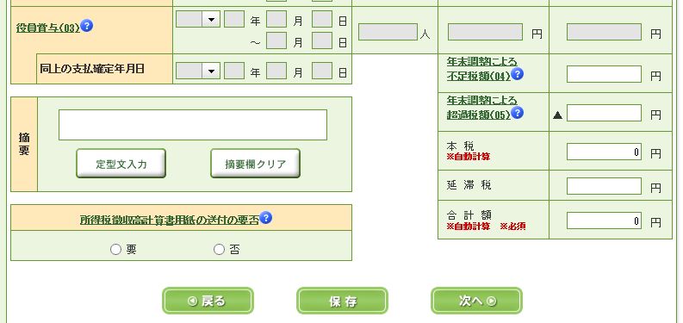The image size is (683, 323).
Task: Focus the 不足税額(04) amount field
Action: 604,74
